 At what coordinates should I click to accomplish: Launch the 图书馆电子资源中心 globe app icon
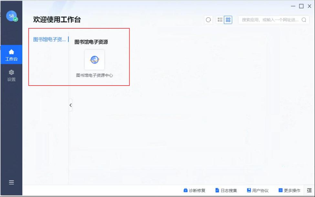coord(94,60)
